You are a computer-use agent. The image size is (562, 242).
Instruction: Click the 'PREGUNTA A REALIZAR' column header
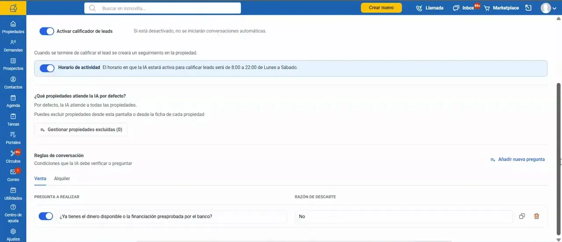[x=57, y=197]
